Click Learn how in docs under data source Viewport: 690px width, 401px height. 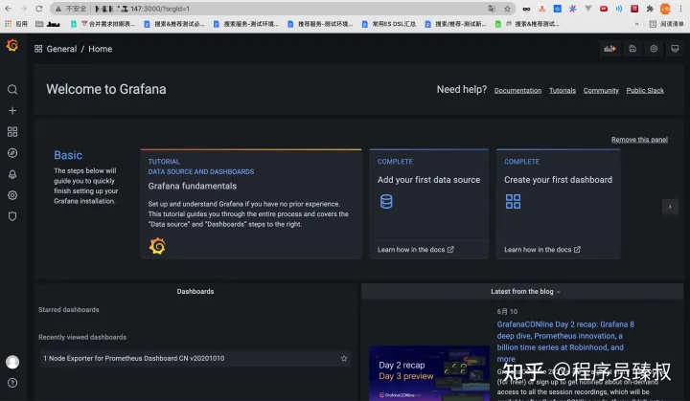coord(415,249)
